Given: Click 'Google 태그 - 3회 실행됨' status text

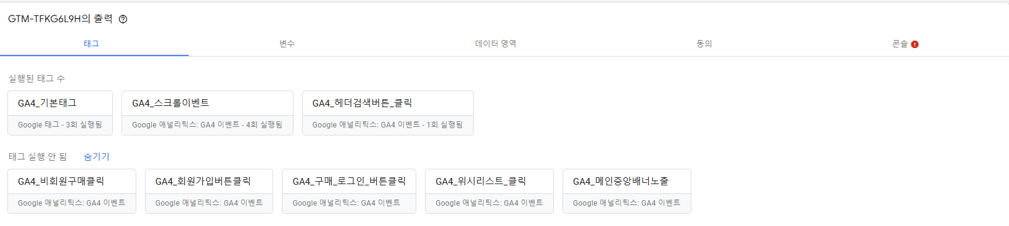Looking at the screenshot, I should click(60, 124).
